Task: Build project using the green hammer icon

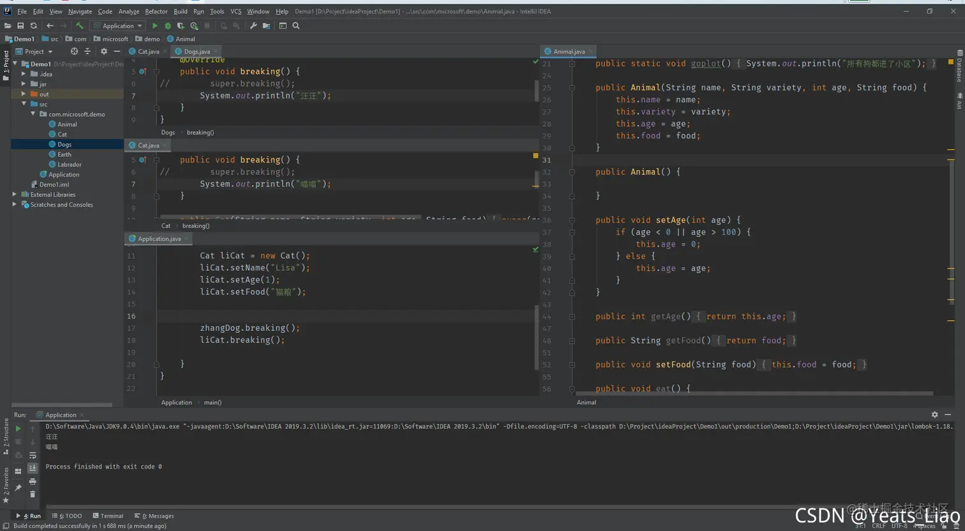Action: [80, 26]
